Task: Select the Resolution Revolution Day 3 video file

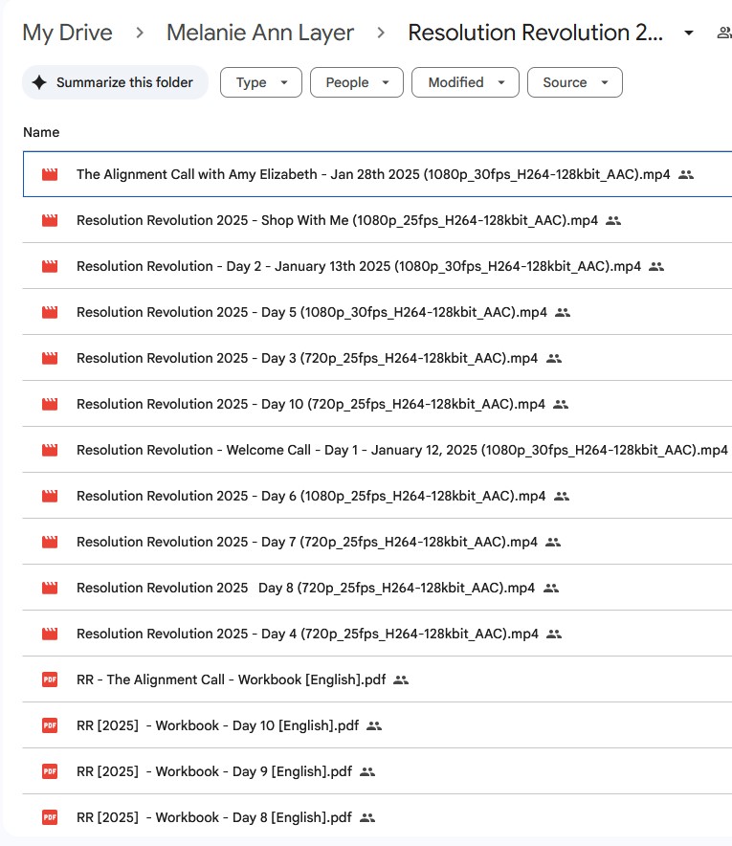Action: click(x=306, y=358)
